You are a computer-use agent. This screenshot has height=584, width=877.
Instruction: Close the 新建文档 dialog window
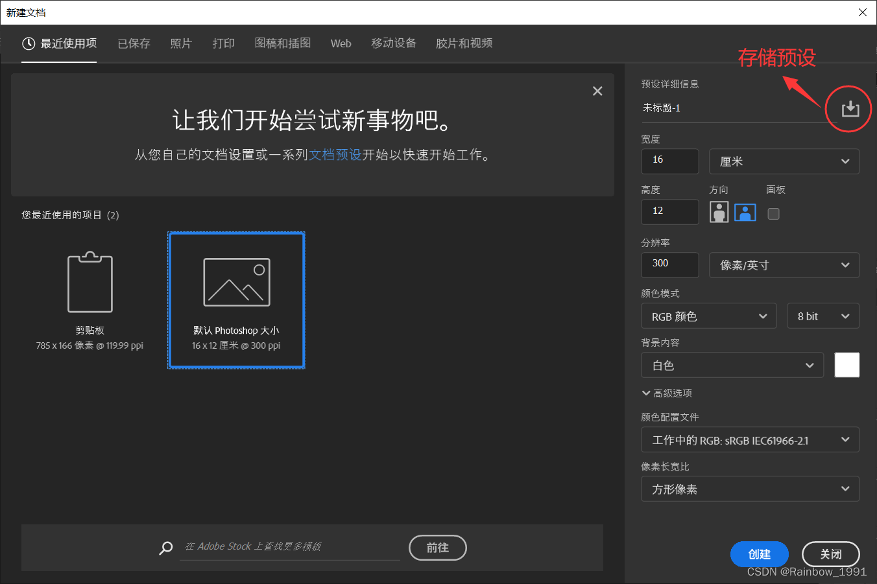863,12
